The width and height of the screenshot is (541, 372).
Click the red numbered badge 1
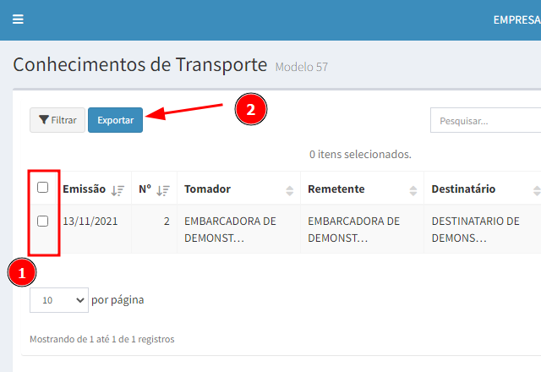click(x=22, y=273)
